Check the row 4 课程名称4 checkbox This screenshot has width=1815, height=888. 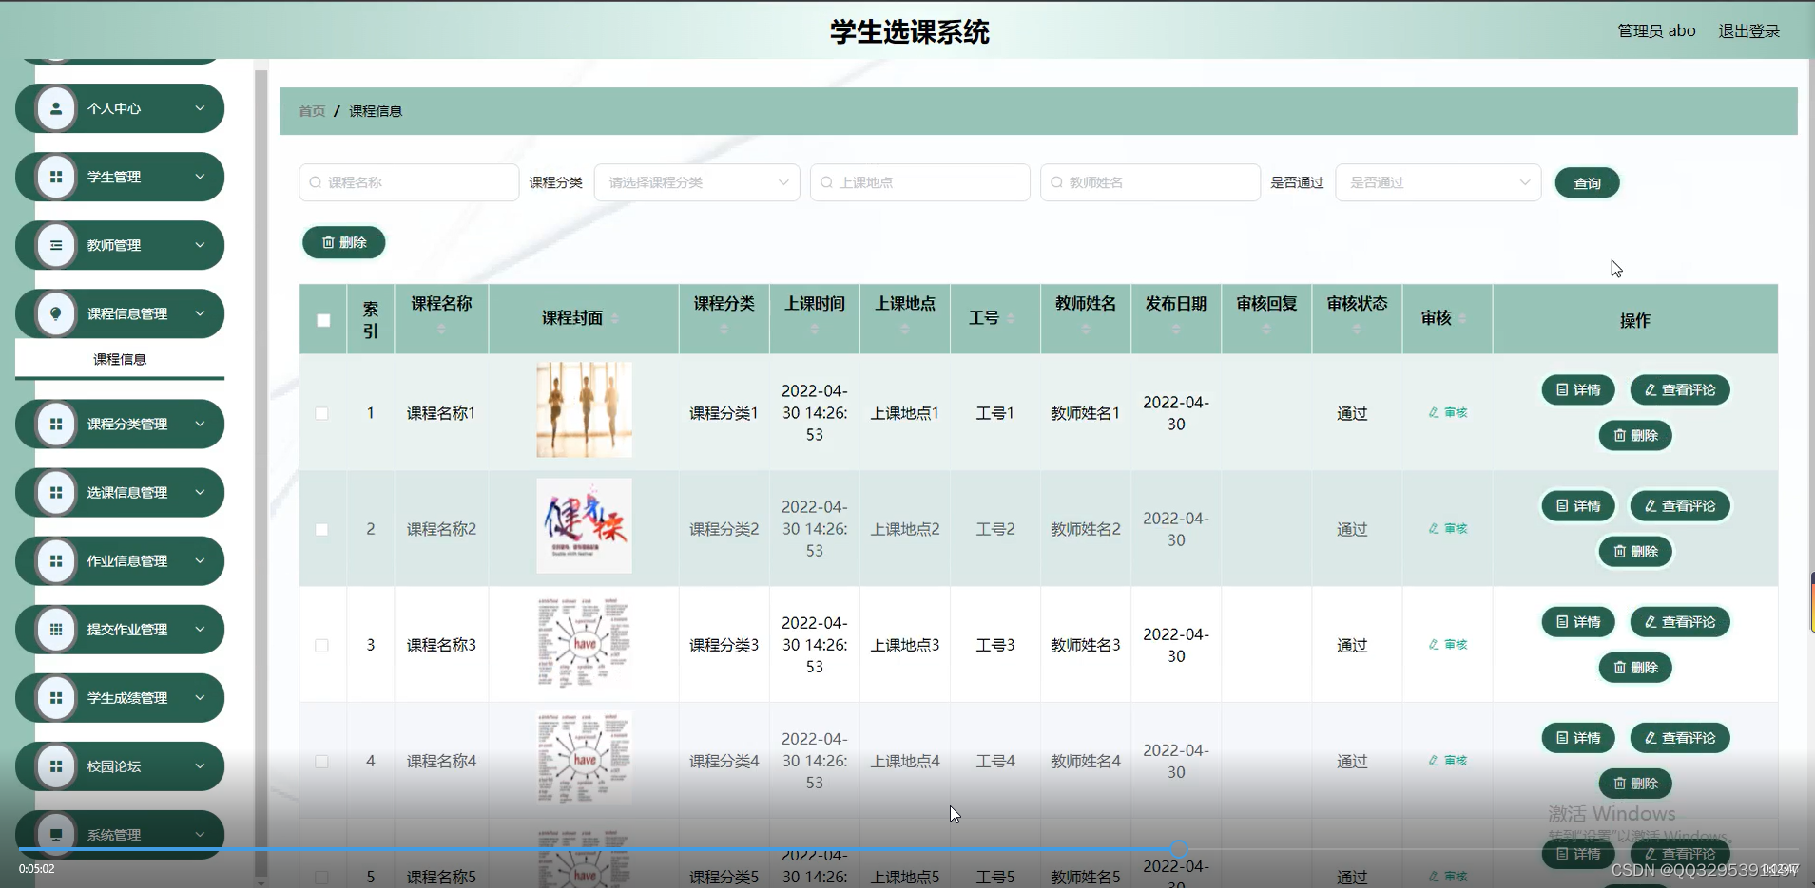(x=321, y=761)
